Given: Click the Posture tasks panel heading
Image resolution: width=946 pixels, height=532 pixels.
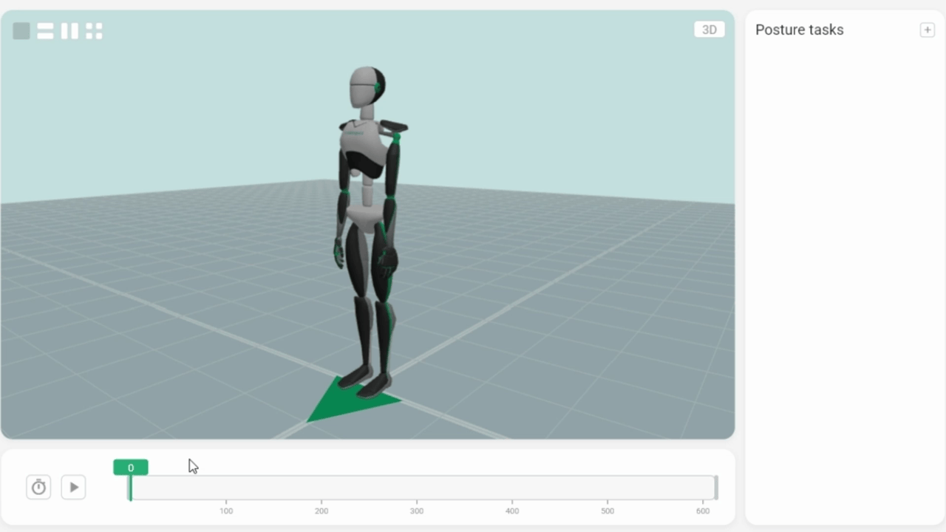Looking at the screenshot, I should pos(799,30).
